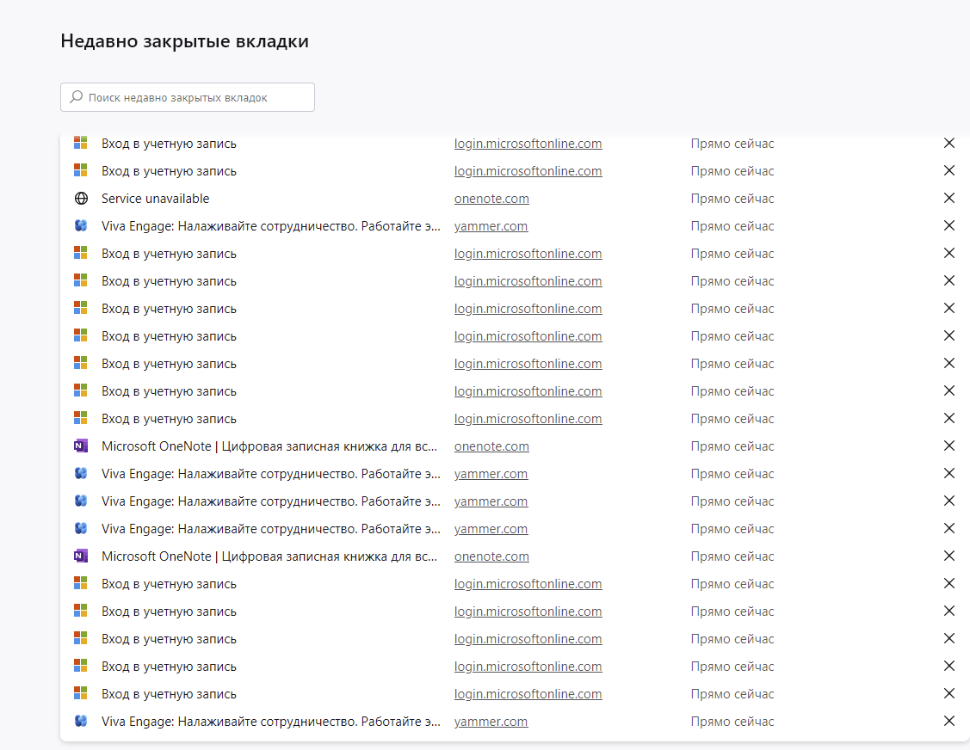Reopen Viva Engage entry directly below Service unavailable
Screen dimensions: 970x750
pos(271,225)
